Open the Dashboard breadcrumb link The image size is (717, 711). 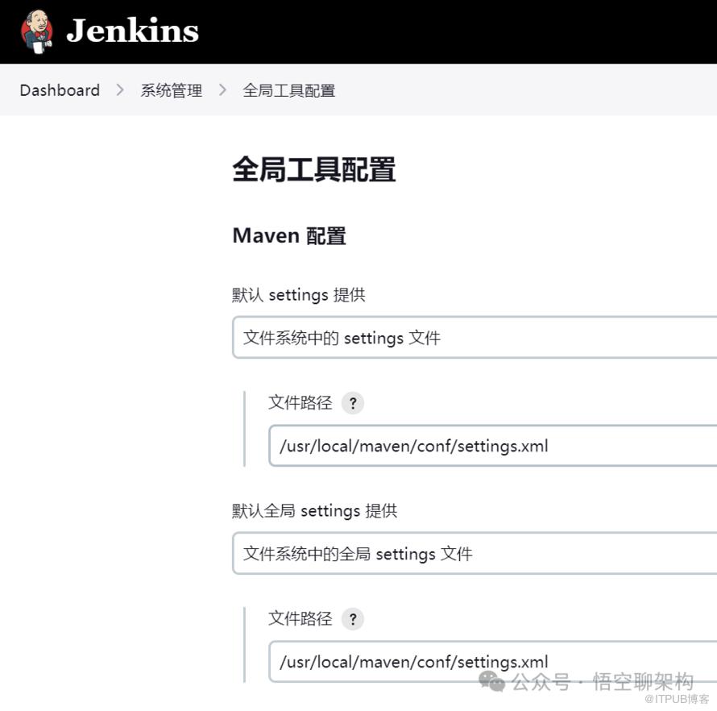pos(60,90)
